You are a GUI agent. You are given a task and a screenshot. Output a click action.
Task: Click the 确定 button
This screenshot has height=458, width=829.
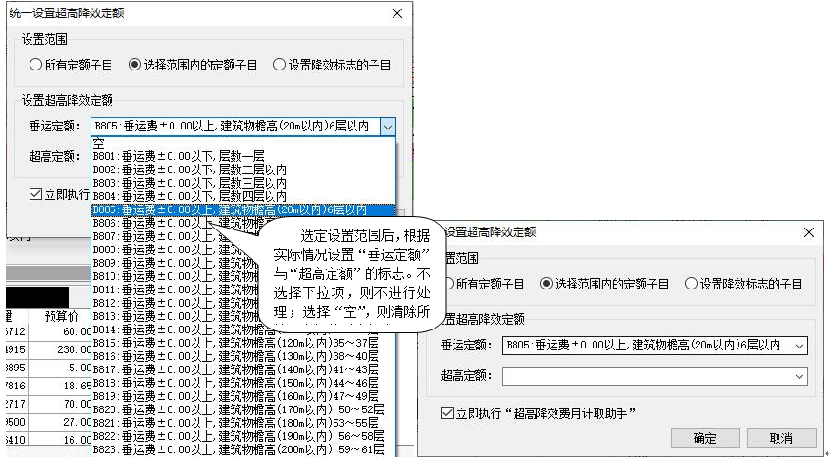click(x=705, y=438)
